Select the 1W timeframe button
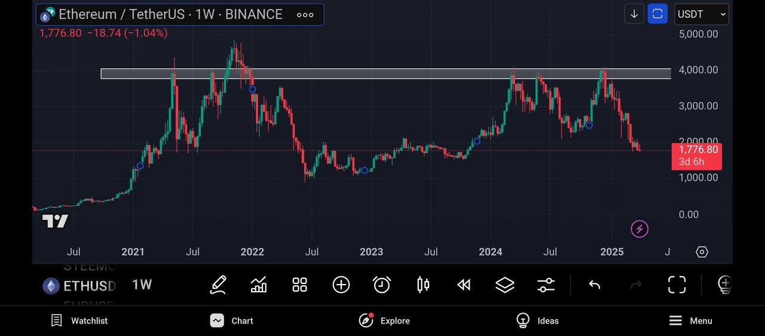Viewport: 765px width, 336px height. click(x=142, y=285)
